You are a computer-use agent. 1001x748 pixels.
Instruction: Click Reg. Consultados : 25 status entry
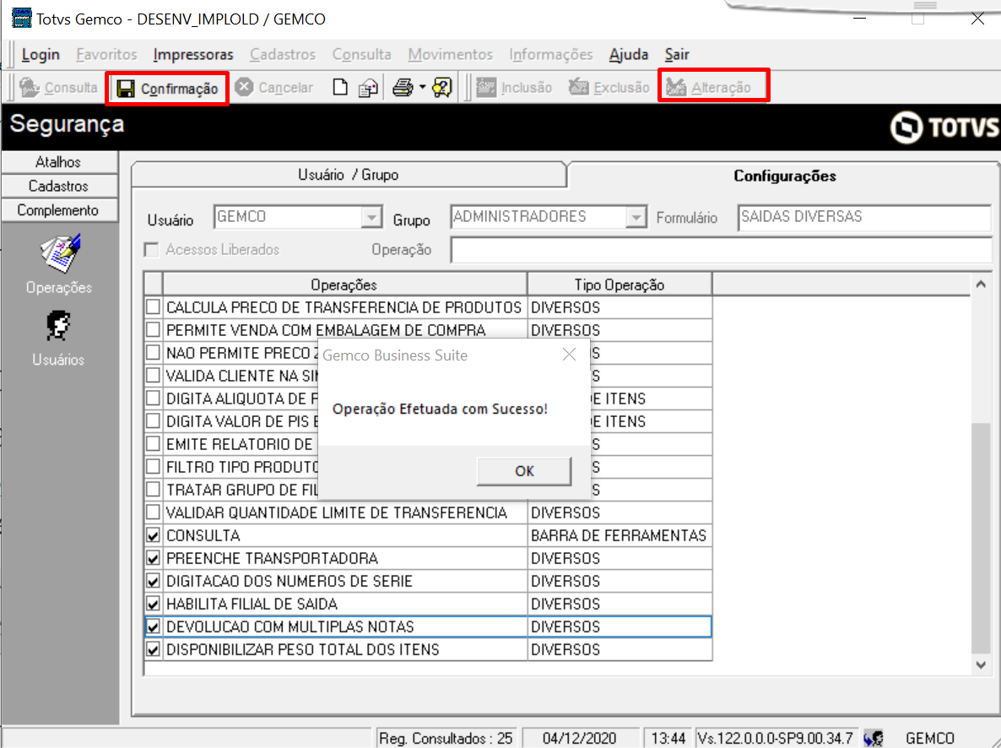click(446, 739)
